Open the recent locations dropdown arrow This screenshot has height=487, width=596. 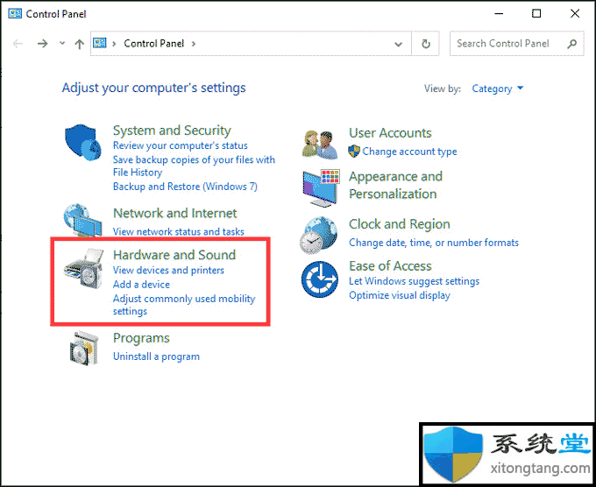click(62, 43)
